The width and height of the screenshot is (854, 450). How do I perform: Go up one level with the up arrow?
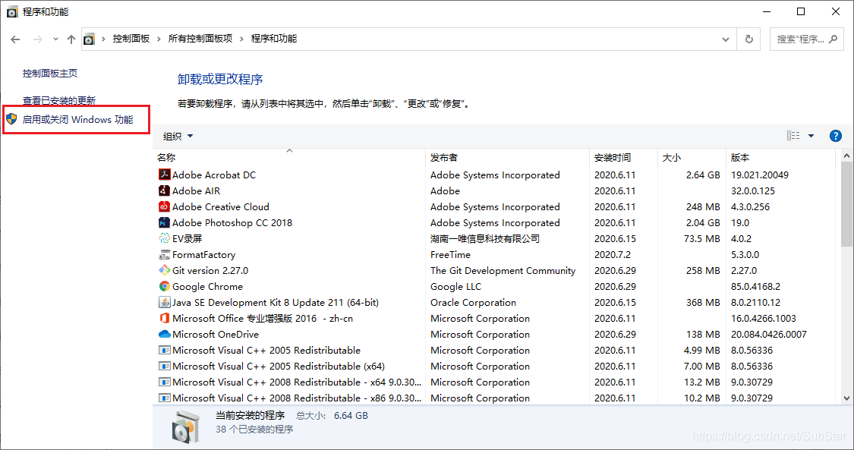pos(71,39)
